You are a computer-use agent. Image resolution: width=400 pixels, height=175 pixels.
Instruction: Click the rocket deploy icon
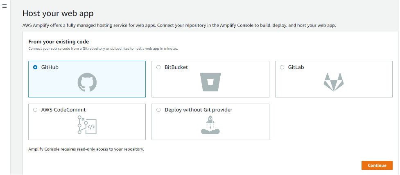click(210, 125)
